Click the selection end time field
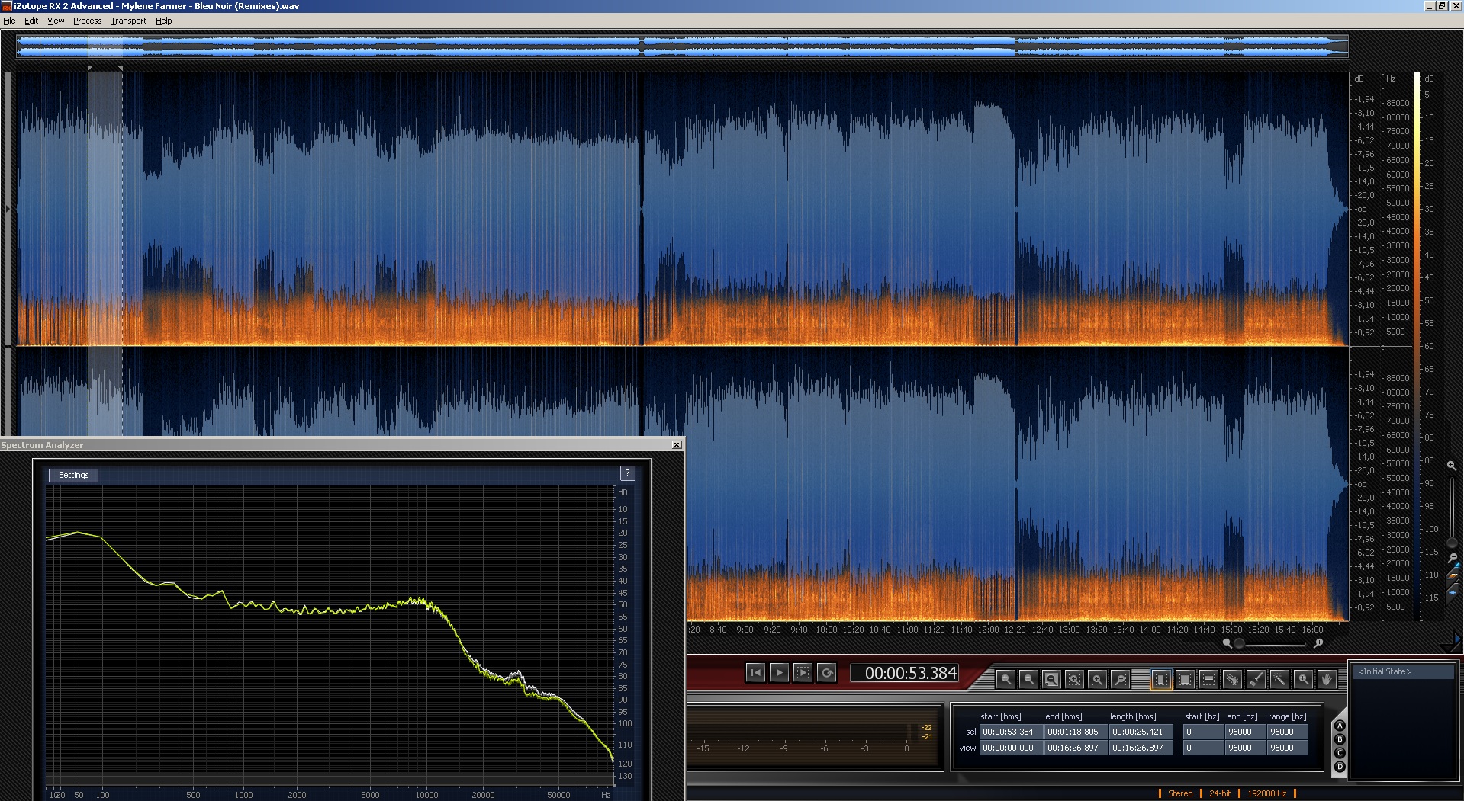The height and width of the screenshot is (801, 1464). 1075,732
